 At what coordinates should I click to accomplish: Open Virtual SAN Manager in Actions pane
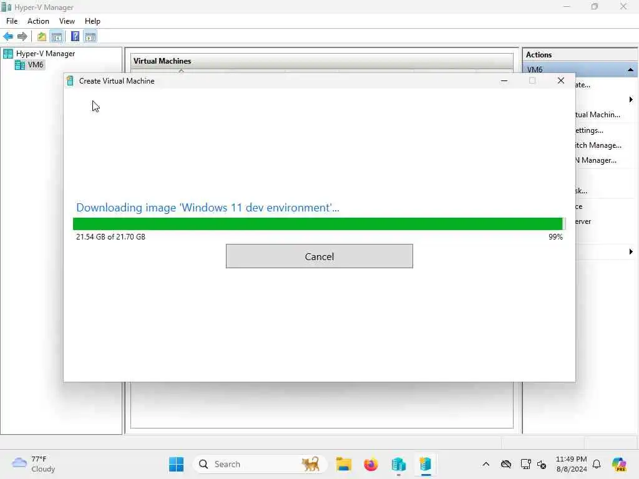click(x=596, y=160)
